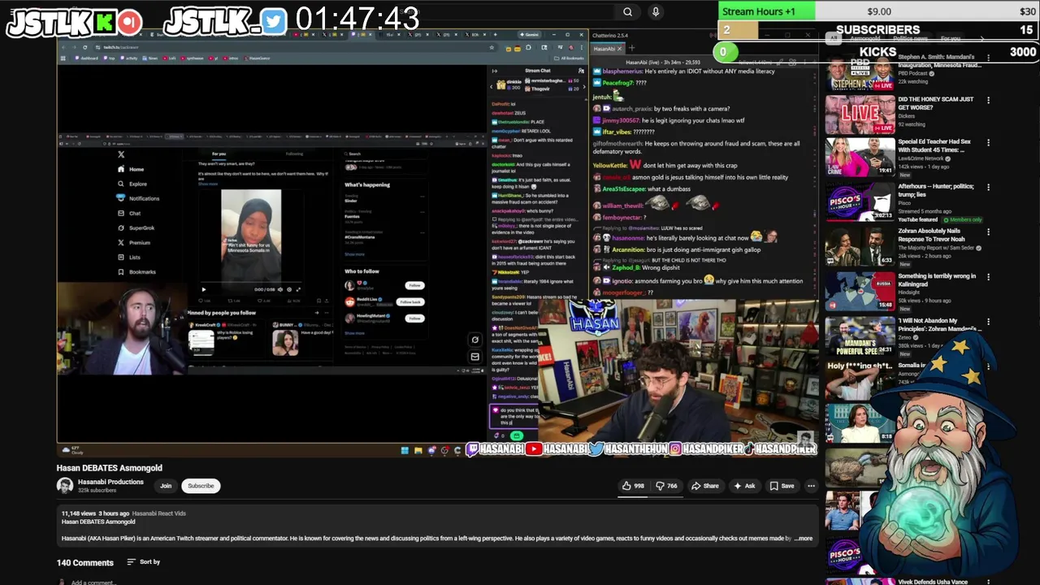Open the three-dot more actions menu under the video
Screen dimensions: 1040x585
[x=811, y=486]
